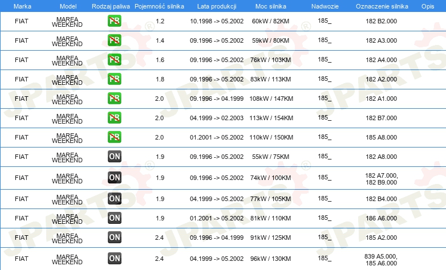Select the 83kW / 113KM power cell
This screenshot has width=446, height=270.
pyautogui.click(x=270, y=79)
